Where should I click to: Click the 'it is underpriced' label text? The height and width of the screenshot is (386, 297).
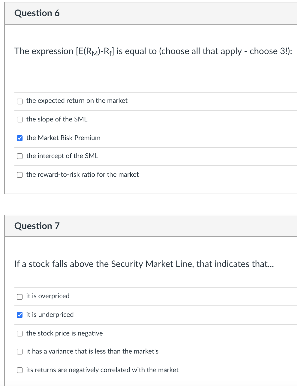point(50,315)
